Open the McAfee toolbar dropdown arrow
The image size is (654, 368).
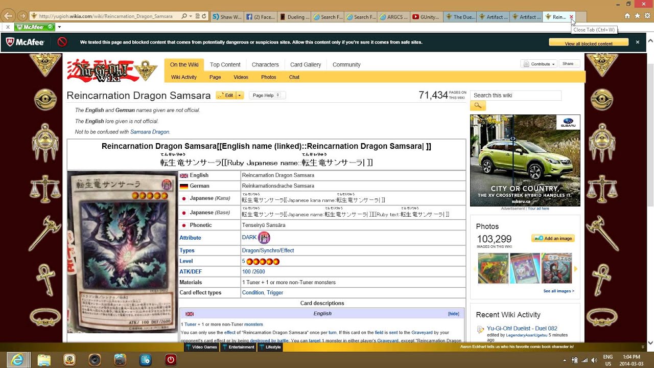click(x=59, y=27)
